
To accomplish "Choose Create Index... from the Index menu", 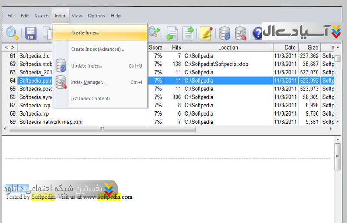I will [x=85, y=33].
